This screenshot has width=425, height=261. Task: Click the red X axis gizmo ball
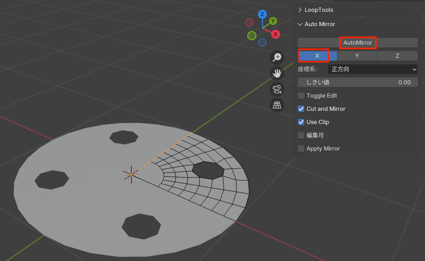[x=275, y=34]
